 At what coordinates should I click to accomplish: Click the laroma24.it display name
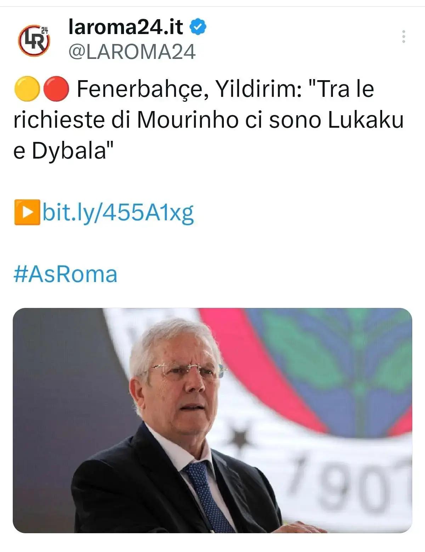click(x=126, y=27)
